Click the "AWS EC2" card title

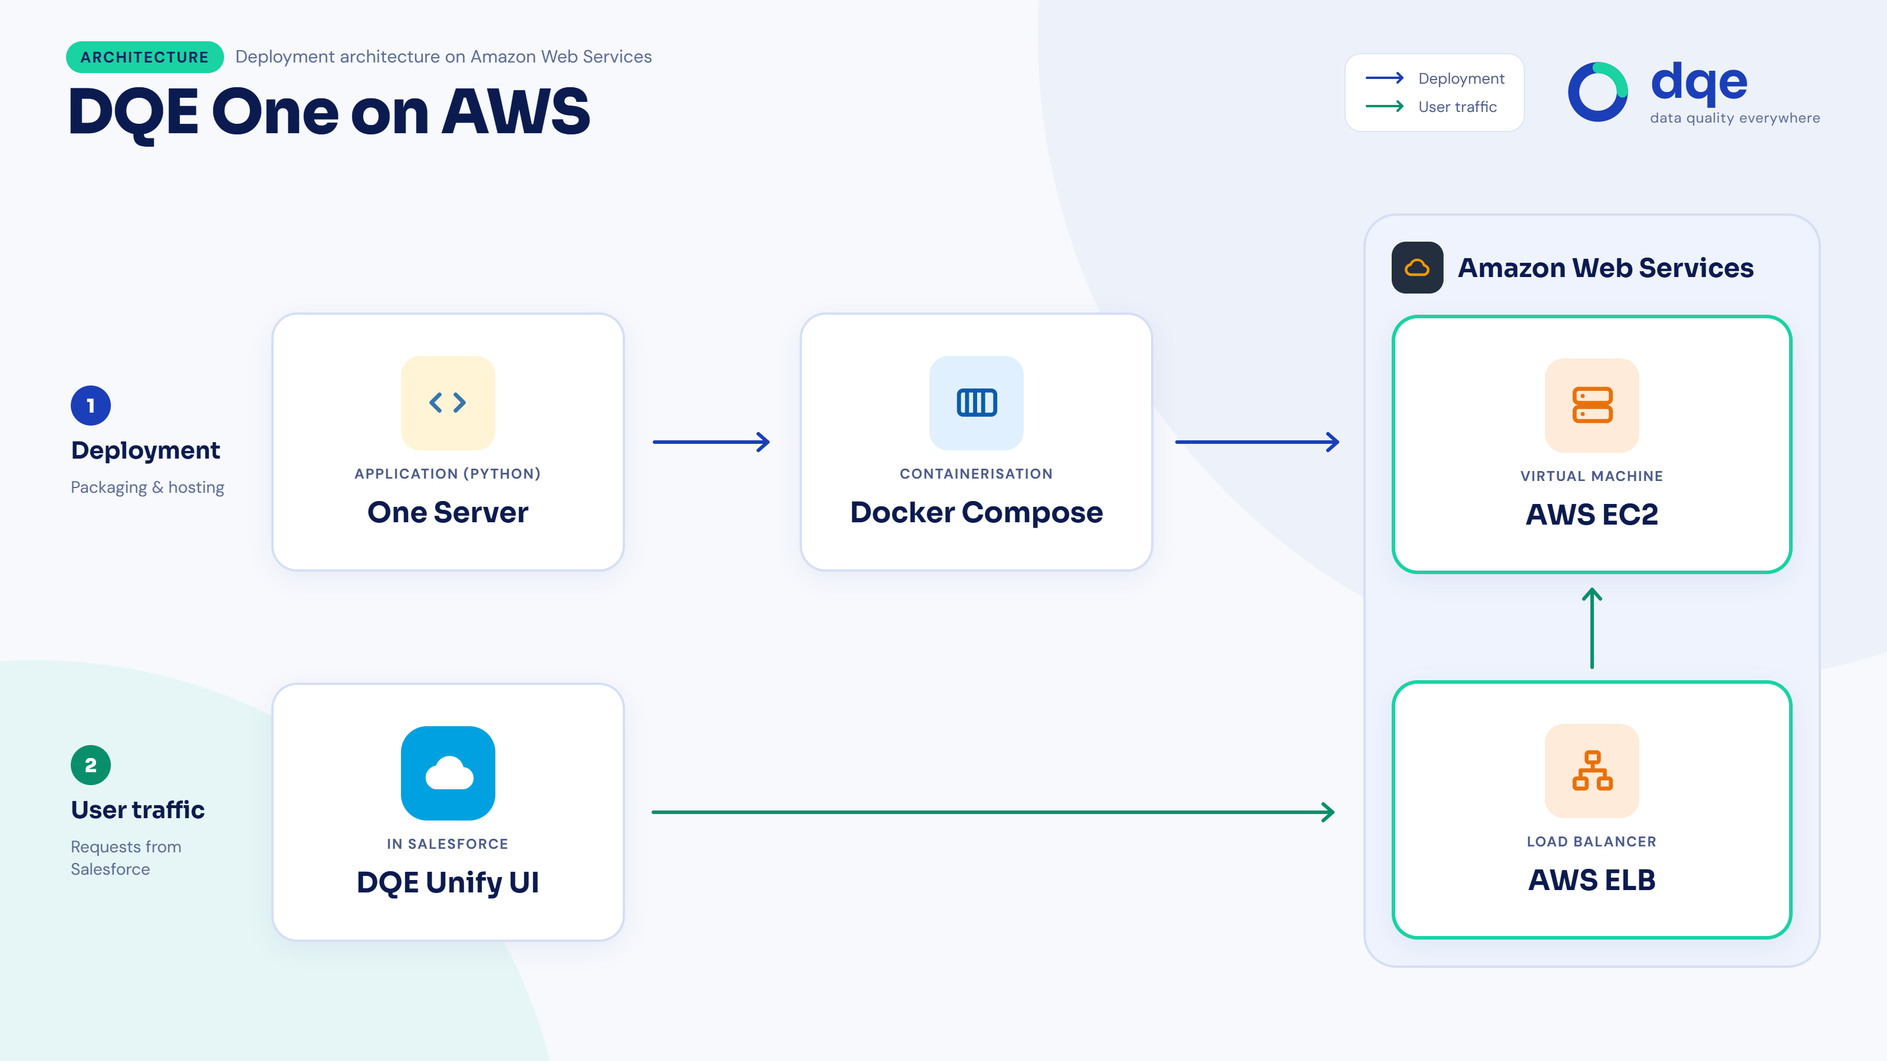(x=1592, y=515)
